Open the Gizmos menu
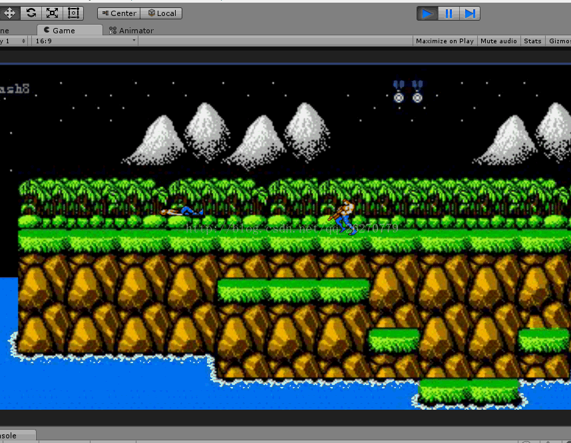571x443 pixels. pos(558,41)
